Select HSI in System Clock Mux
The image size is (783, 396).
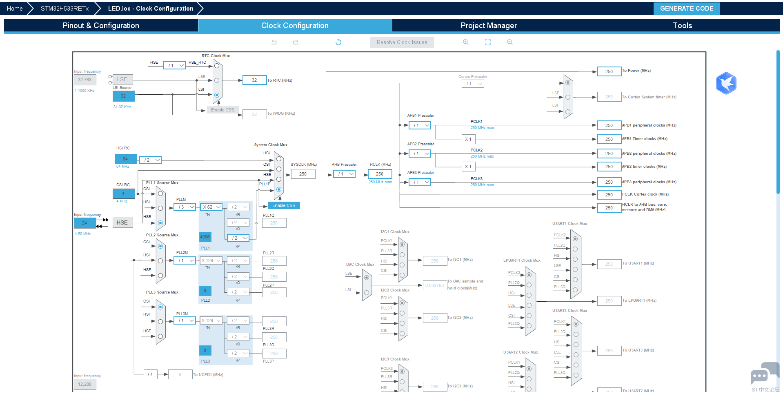pyautogui.click(x=279, y=159)
